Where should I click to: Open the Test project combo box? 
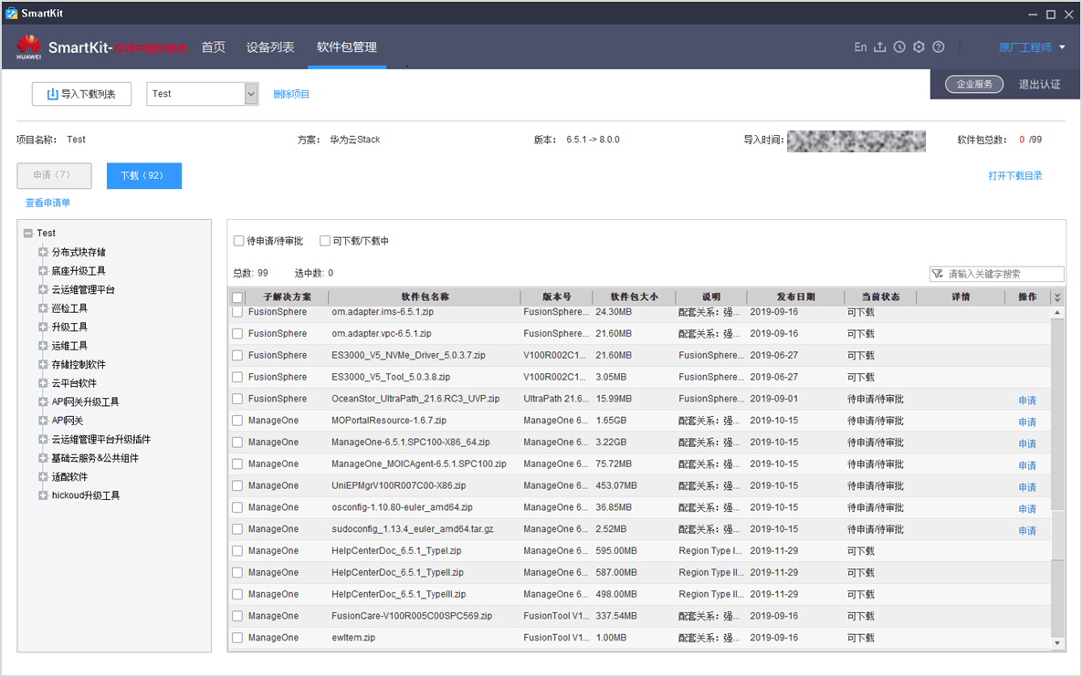202,94
